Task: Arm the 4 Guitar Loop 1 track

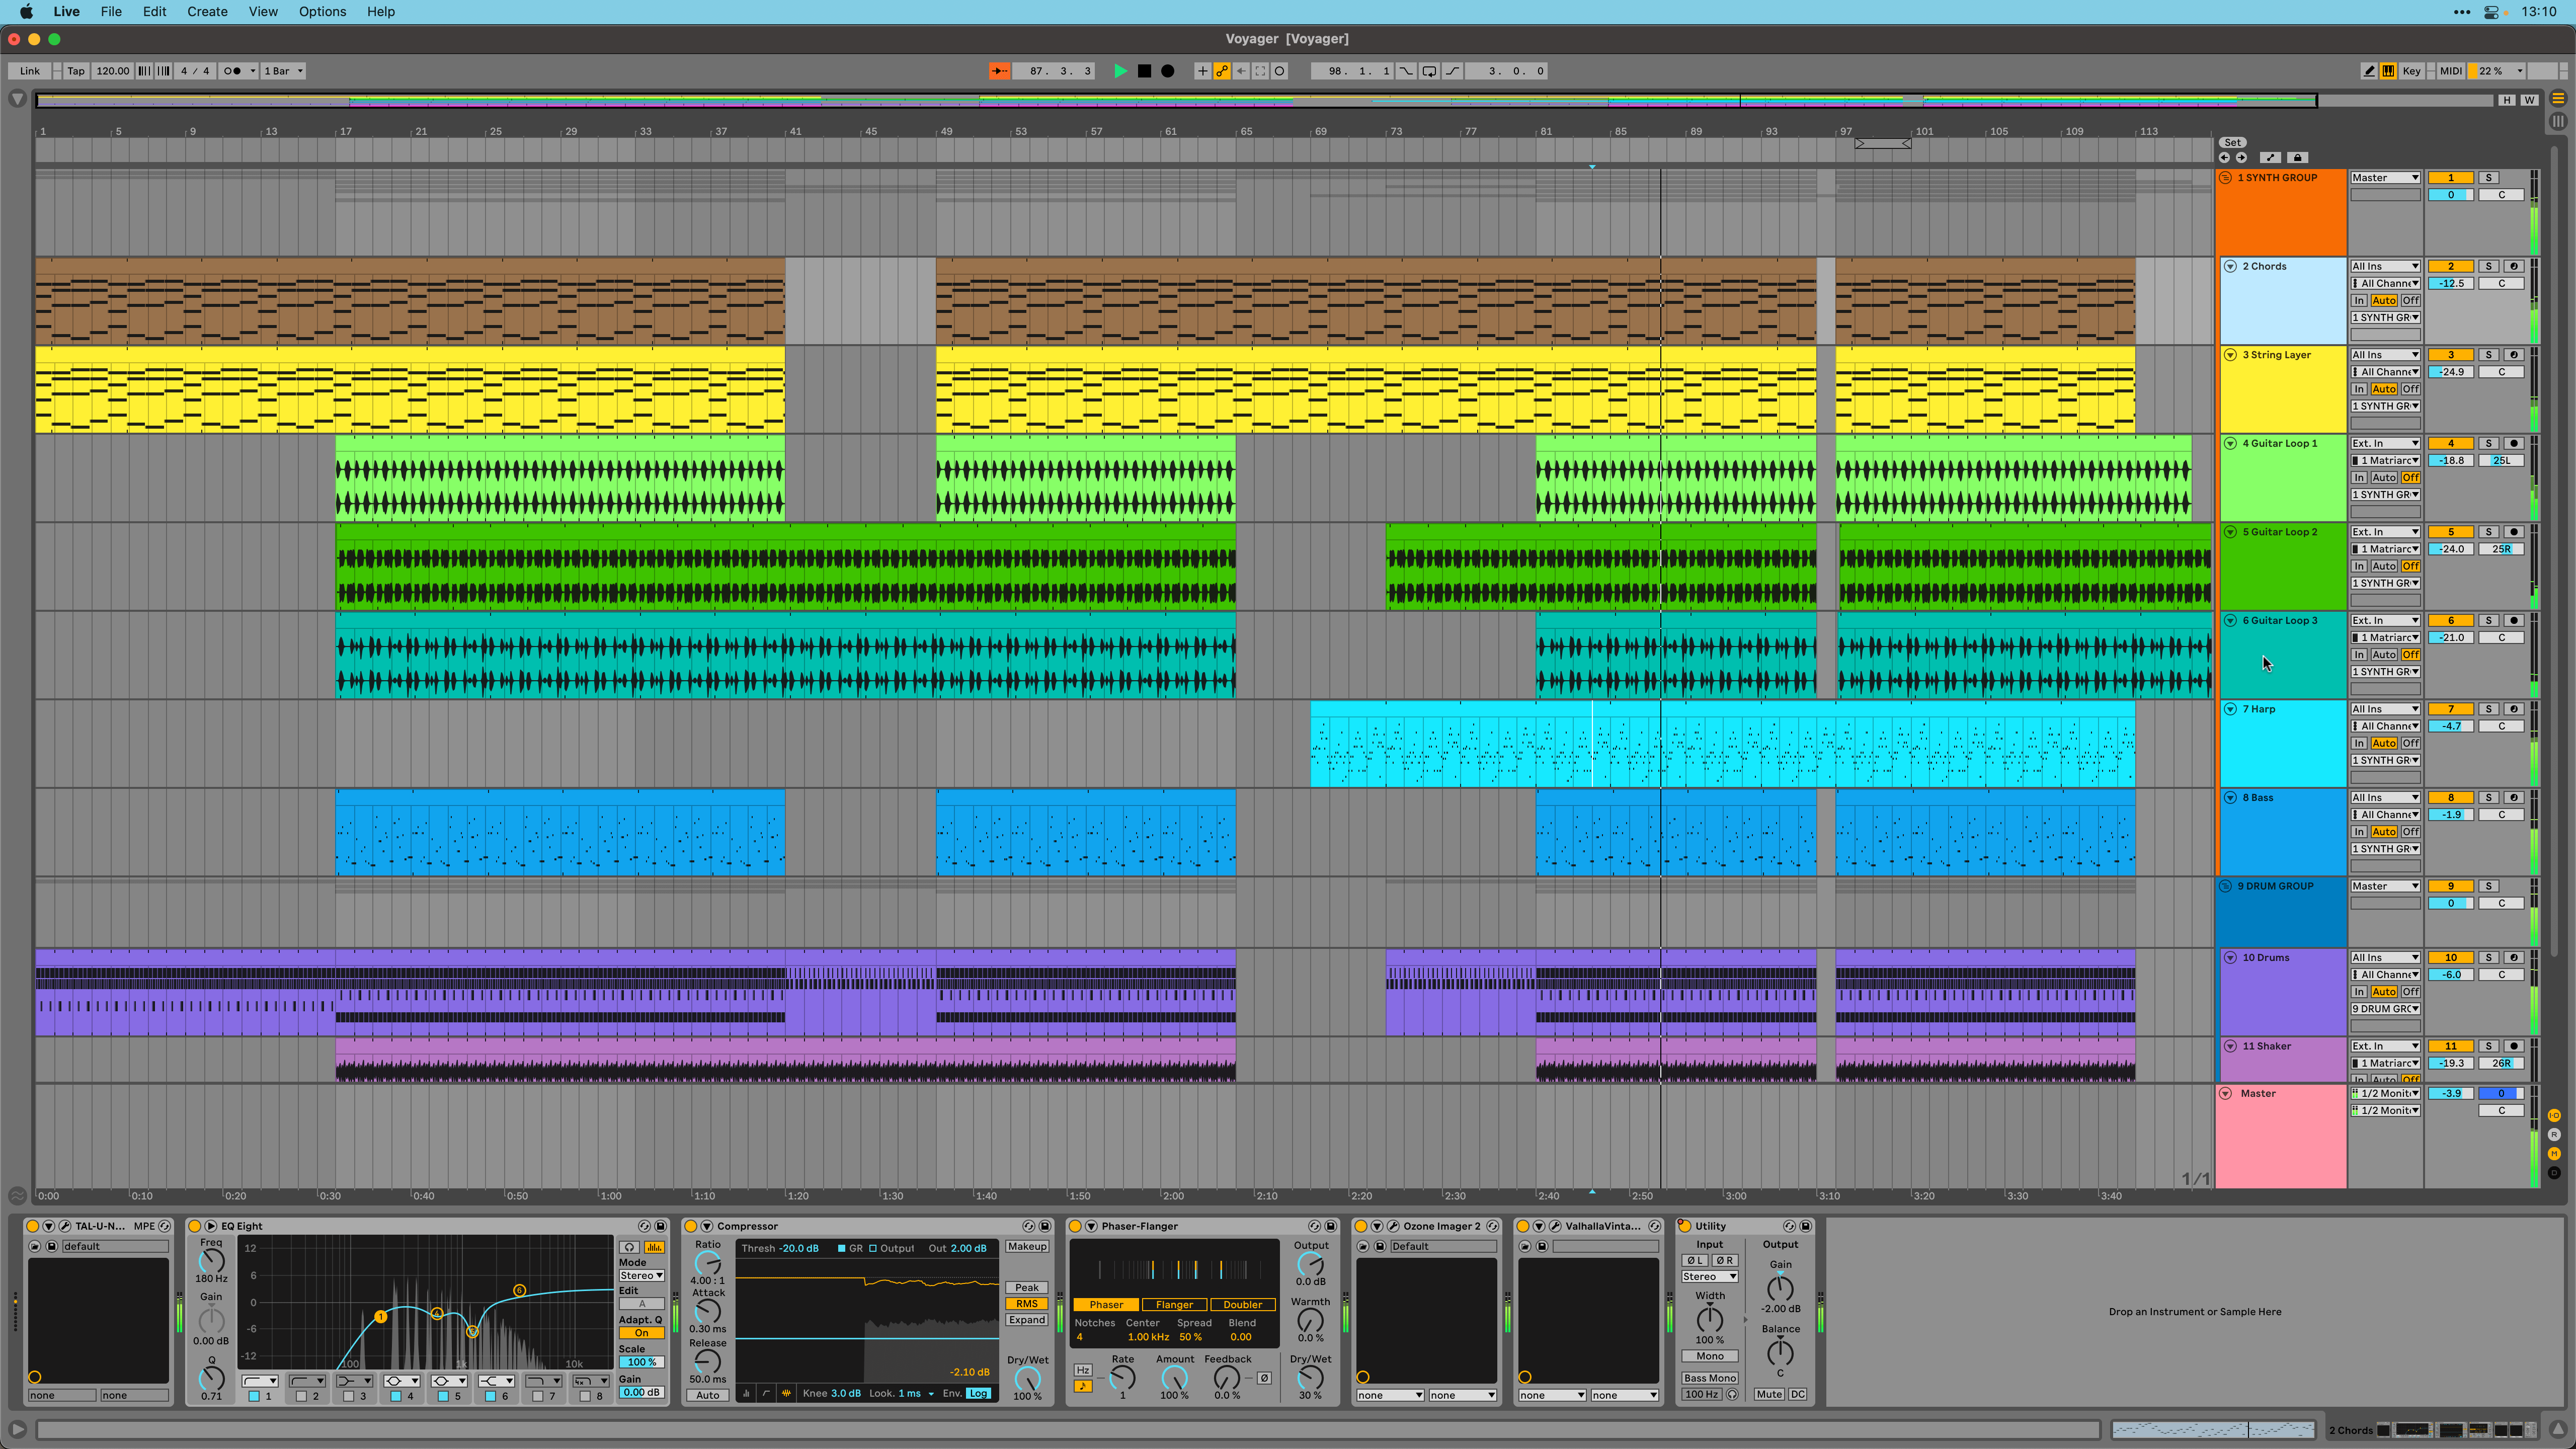Action: click(2513, 443)
